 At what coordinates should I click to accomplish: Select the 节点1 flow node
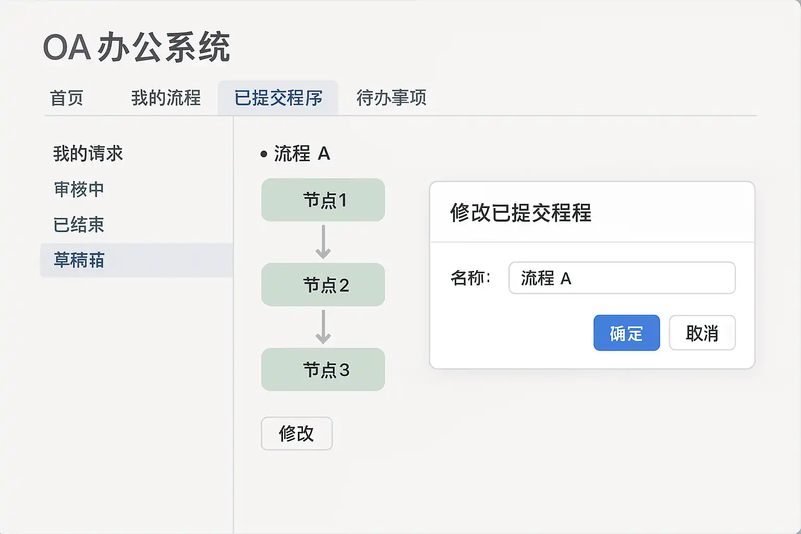(323, 200)
